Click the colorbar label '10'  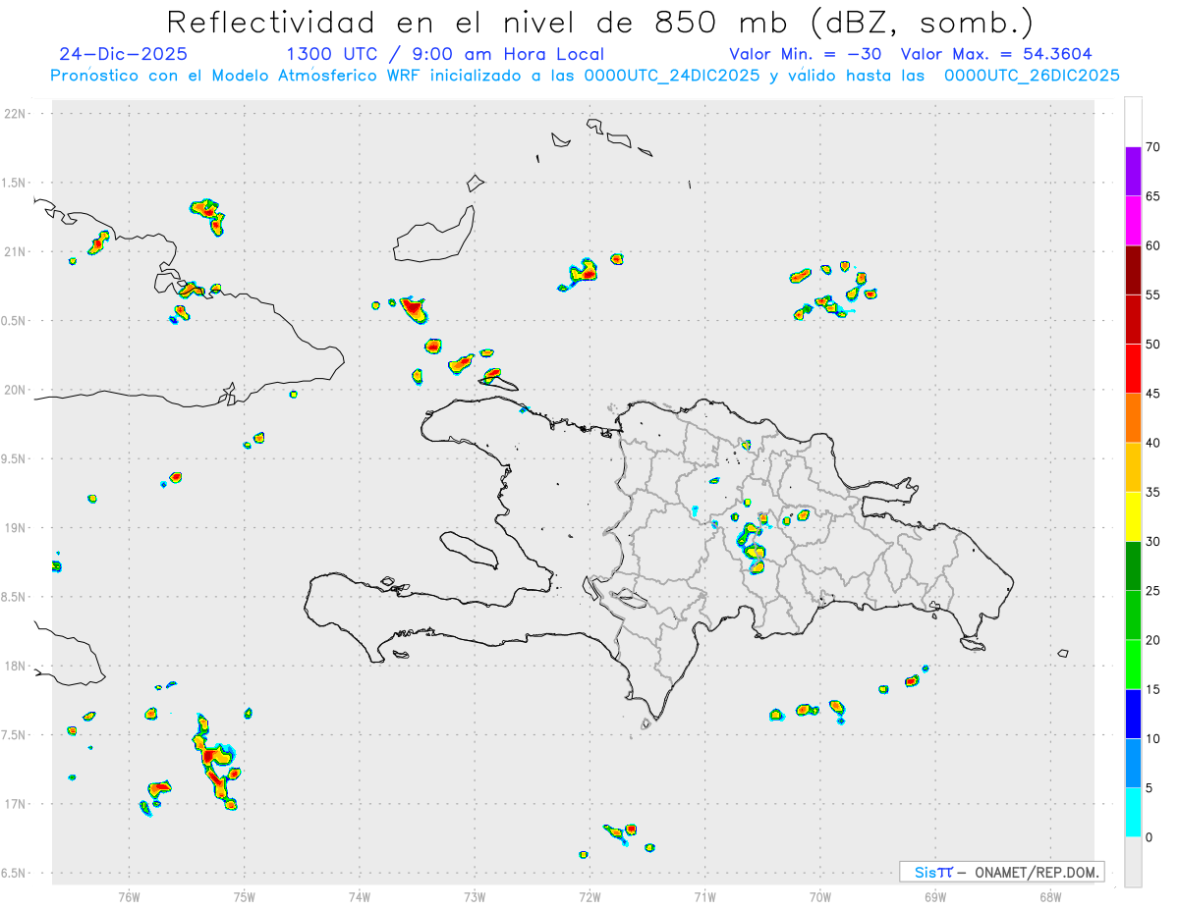coord(1153,738)
